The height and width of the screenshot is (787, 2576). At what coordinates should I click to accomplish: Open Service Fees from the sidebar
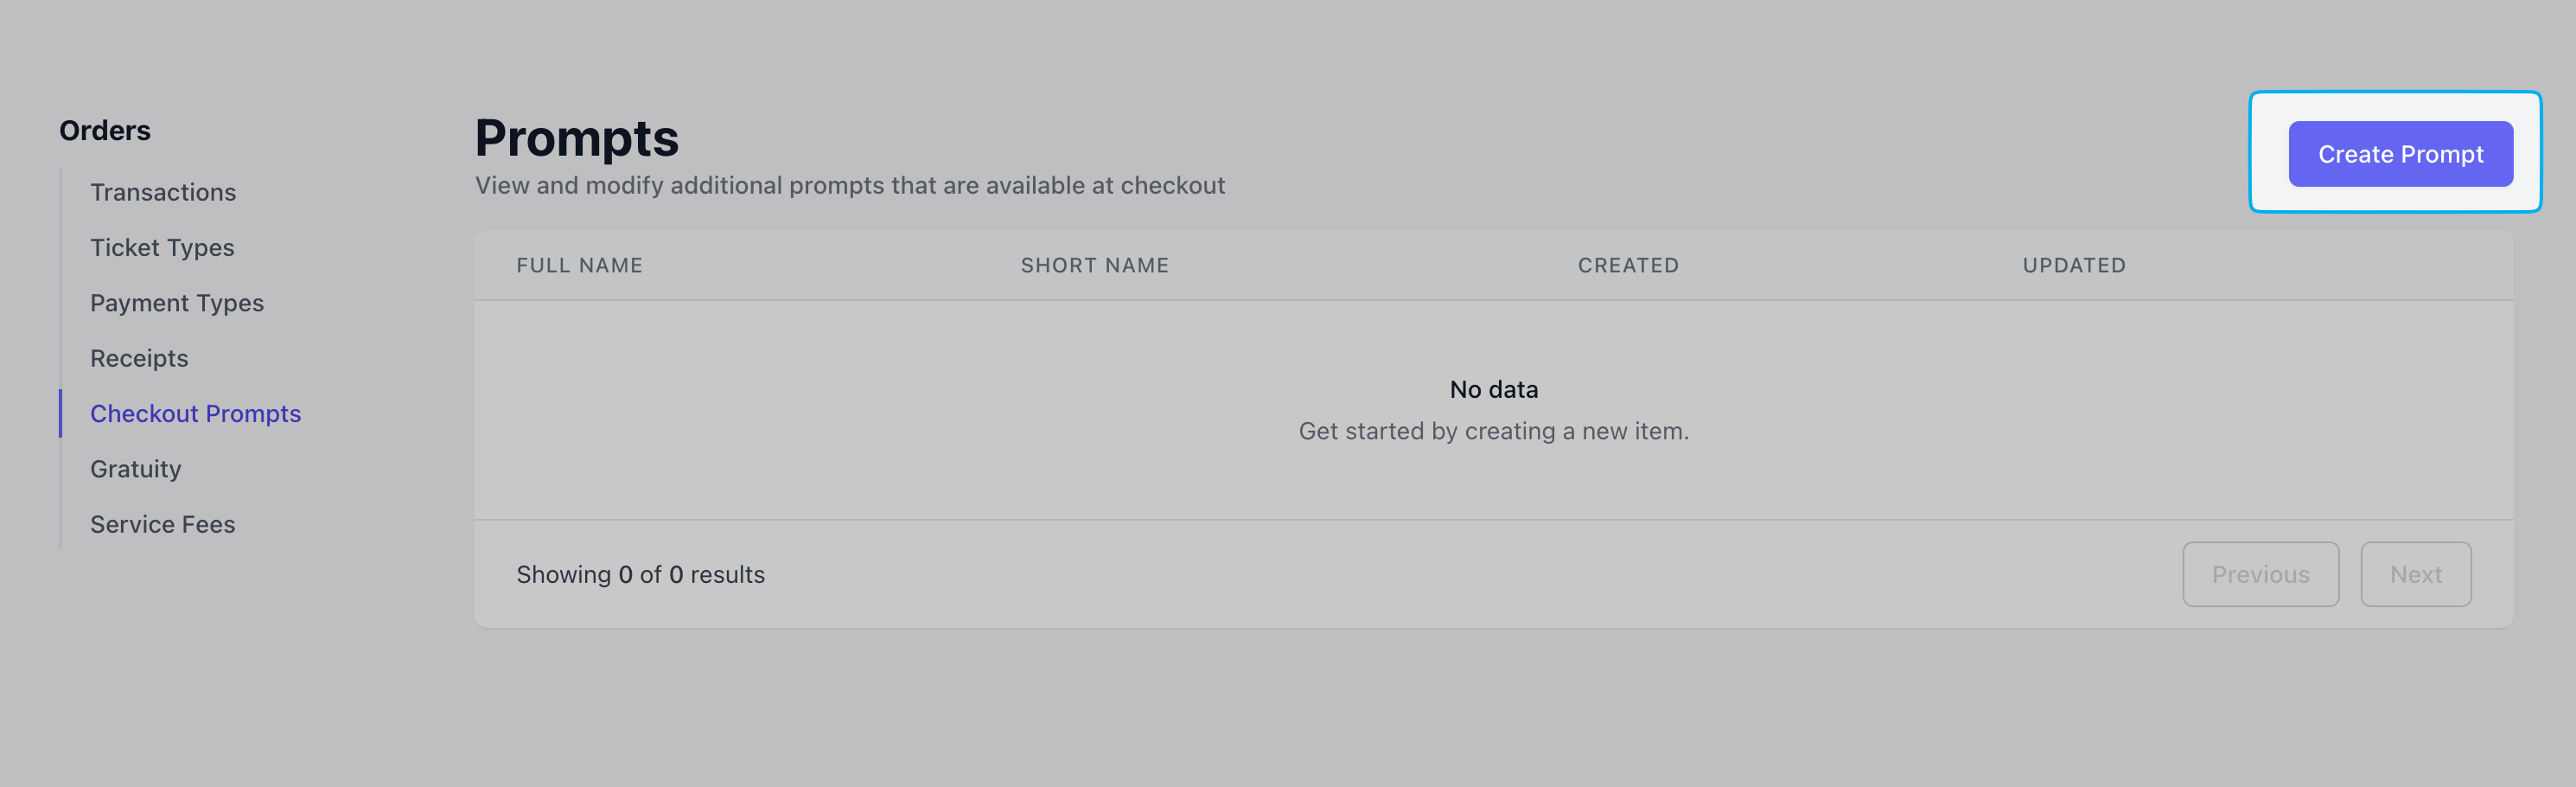(163, 524)
